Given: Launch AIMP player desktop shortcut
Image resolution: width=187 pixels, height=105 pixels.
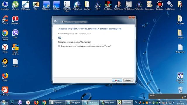Looking at the screenshot, I should pyautogui.click(x=5, y=62).
